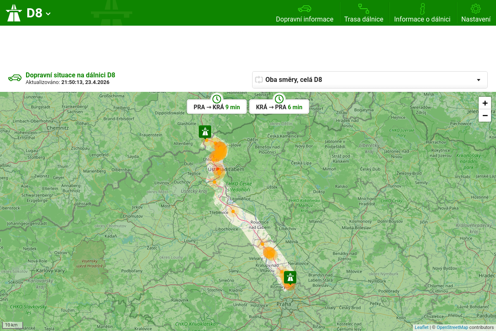Open the OpenStreetMap contributors link

(452, 327)
